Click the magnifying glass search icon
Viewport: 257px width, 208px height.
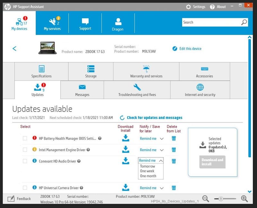pyautogui.click(x=244, y=22)
